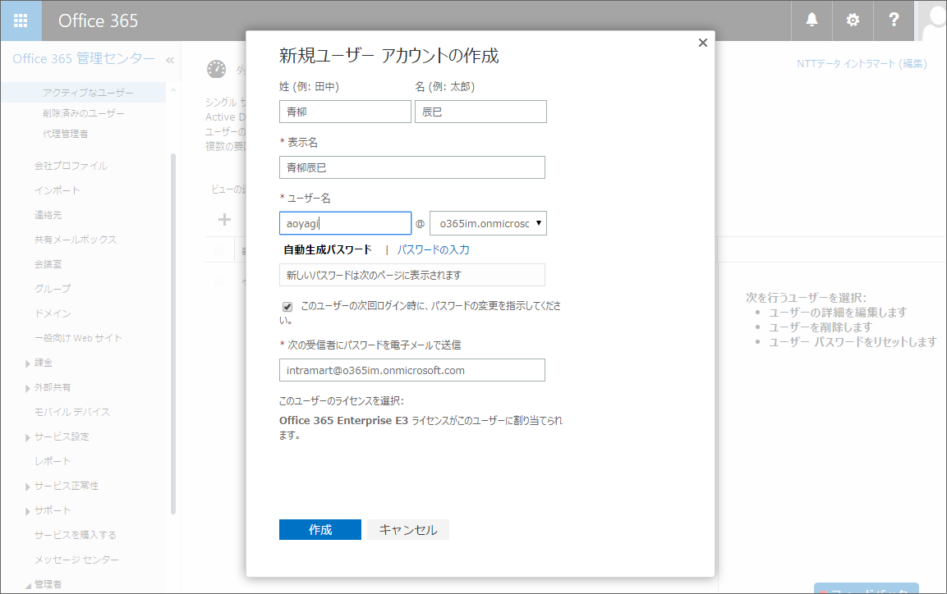
Task: Click the キャンセル button
Action: [407, 529]
